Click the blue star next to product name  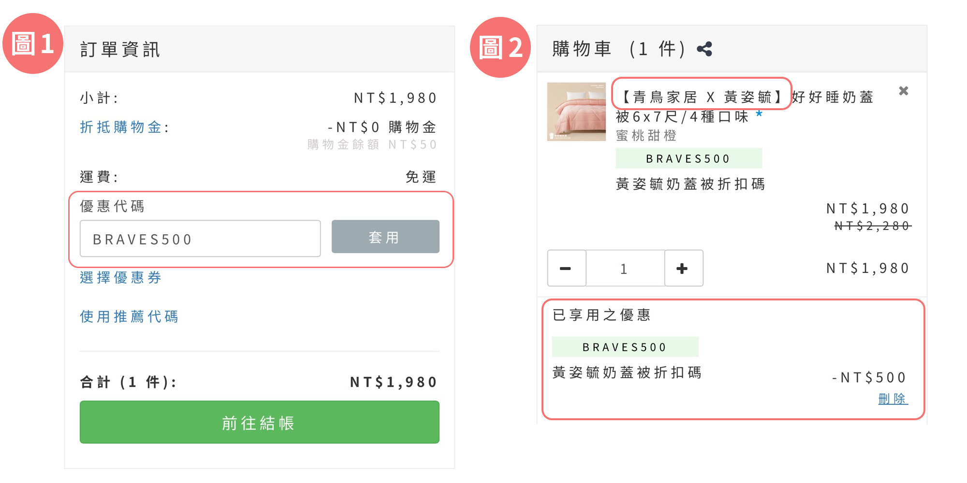pyautogui.click(x=759, y=114)
